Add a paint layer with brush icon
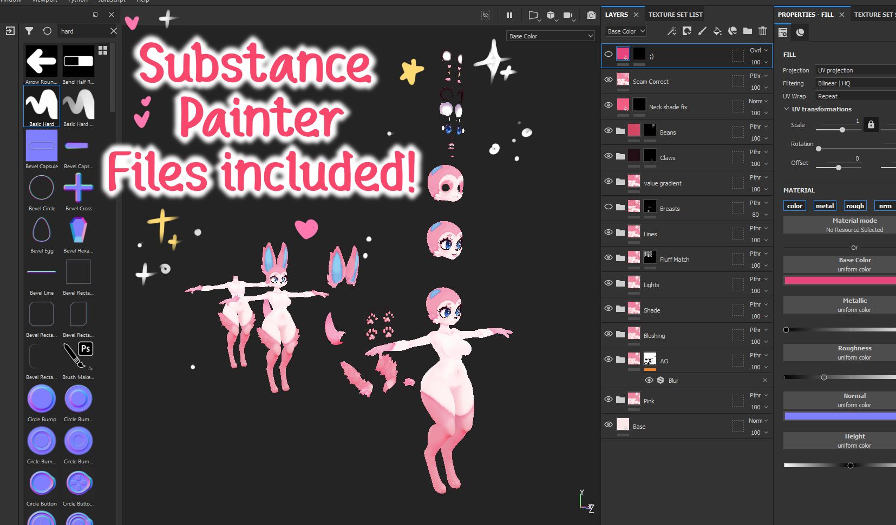 (702, 31)
